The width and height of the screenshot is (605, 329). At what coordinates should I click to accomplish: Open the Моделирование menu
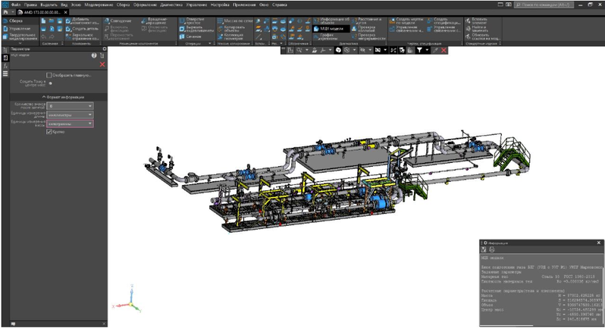click(99, 5)
